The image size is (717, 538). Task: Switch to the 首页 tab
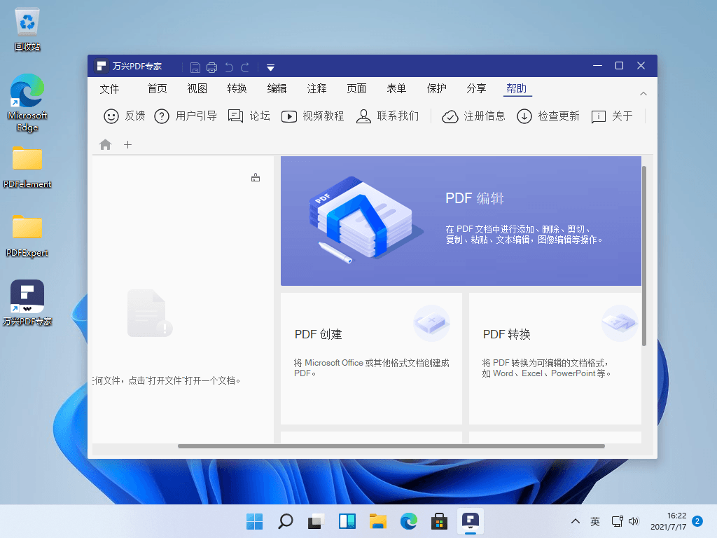[158, 89]
